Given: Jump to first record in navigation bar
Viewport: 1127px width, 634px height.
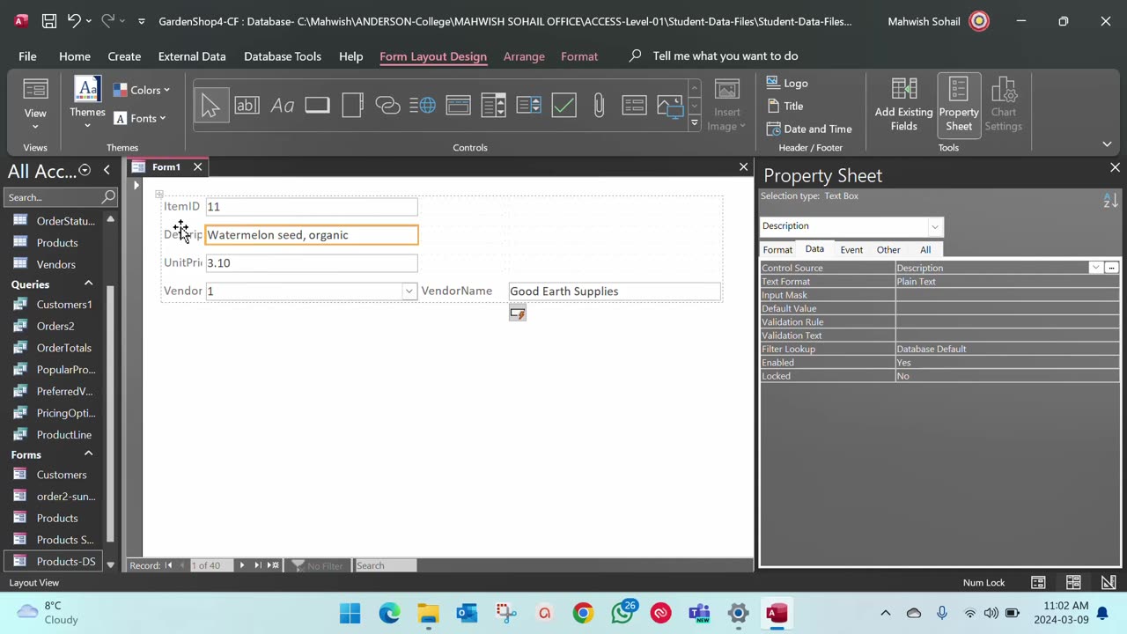Looking at the screenshot, I should (168, 565).
